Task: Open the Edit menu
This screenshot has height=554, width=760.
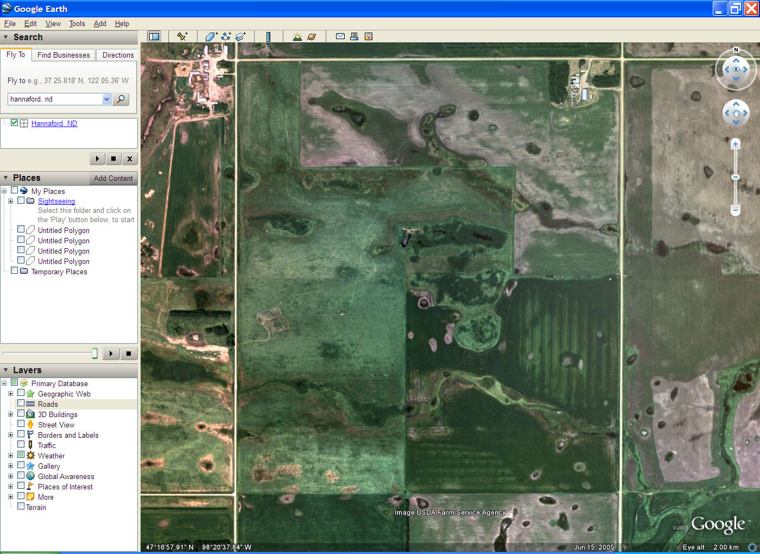Action: pyautogui.click(x=30, y=23)
